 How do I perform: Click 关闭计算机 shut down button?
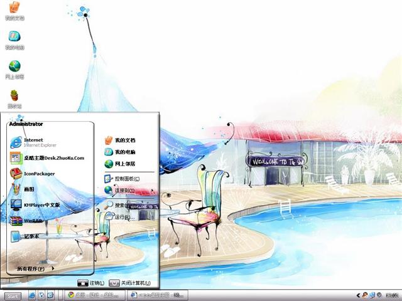[x=130, y=283]
